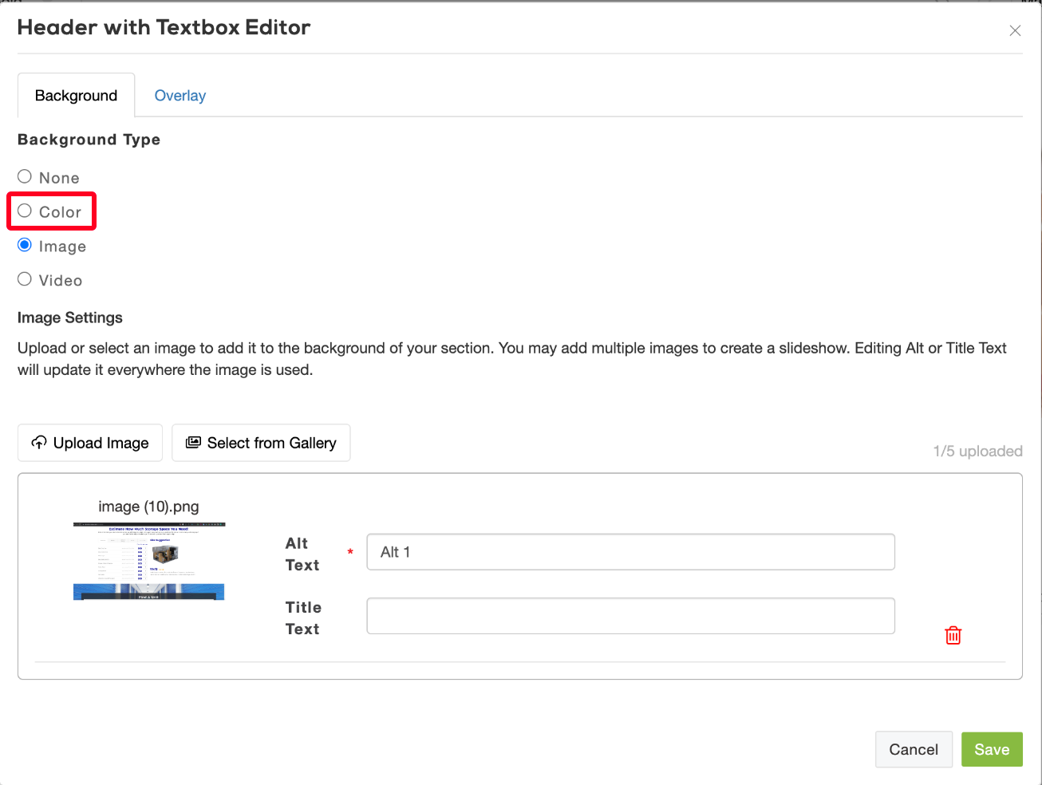Click the upload cloud icon on Upload Image

(38, 442)
